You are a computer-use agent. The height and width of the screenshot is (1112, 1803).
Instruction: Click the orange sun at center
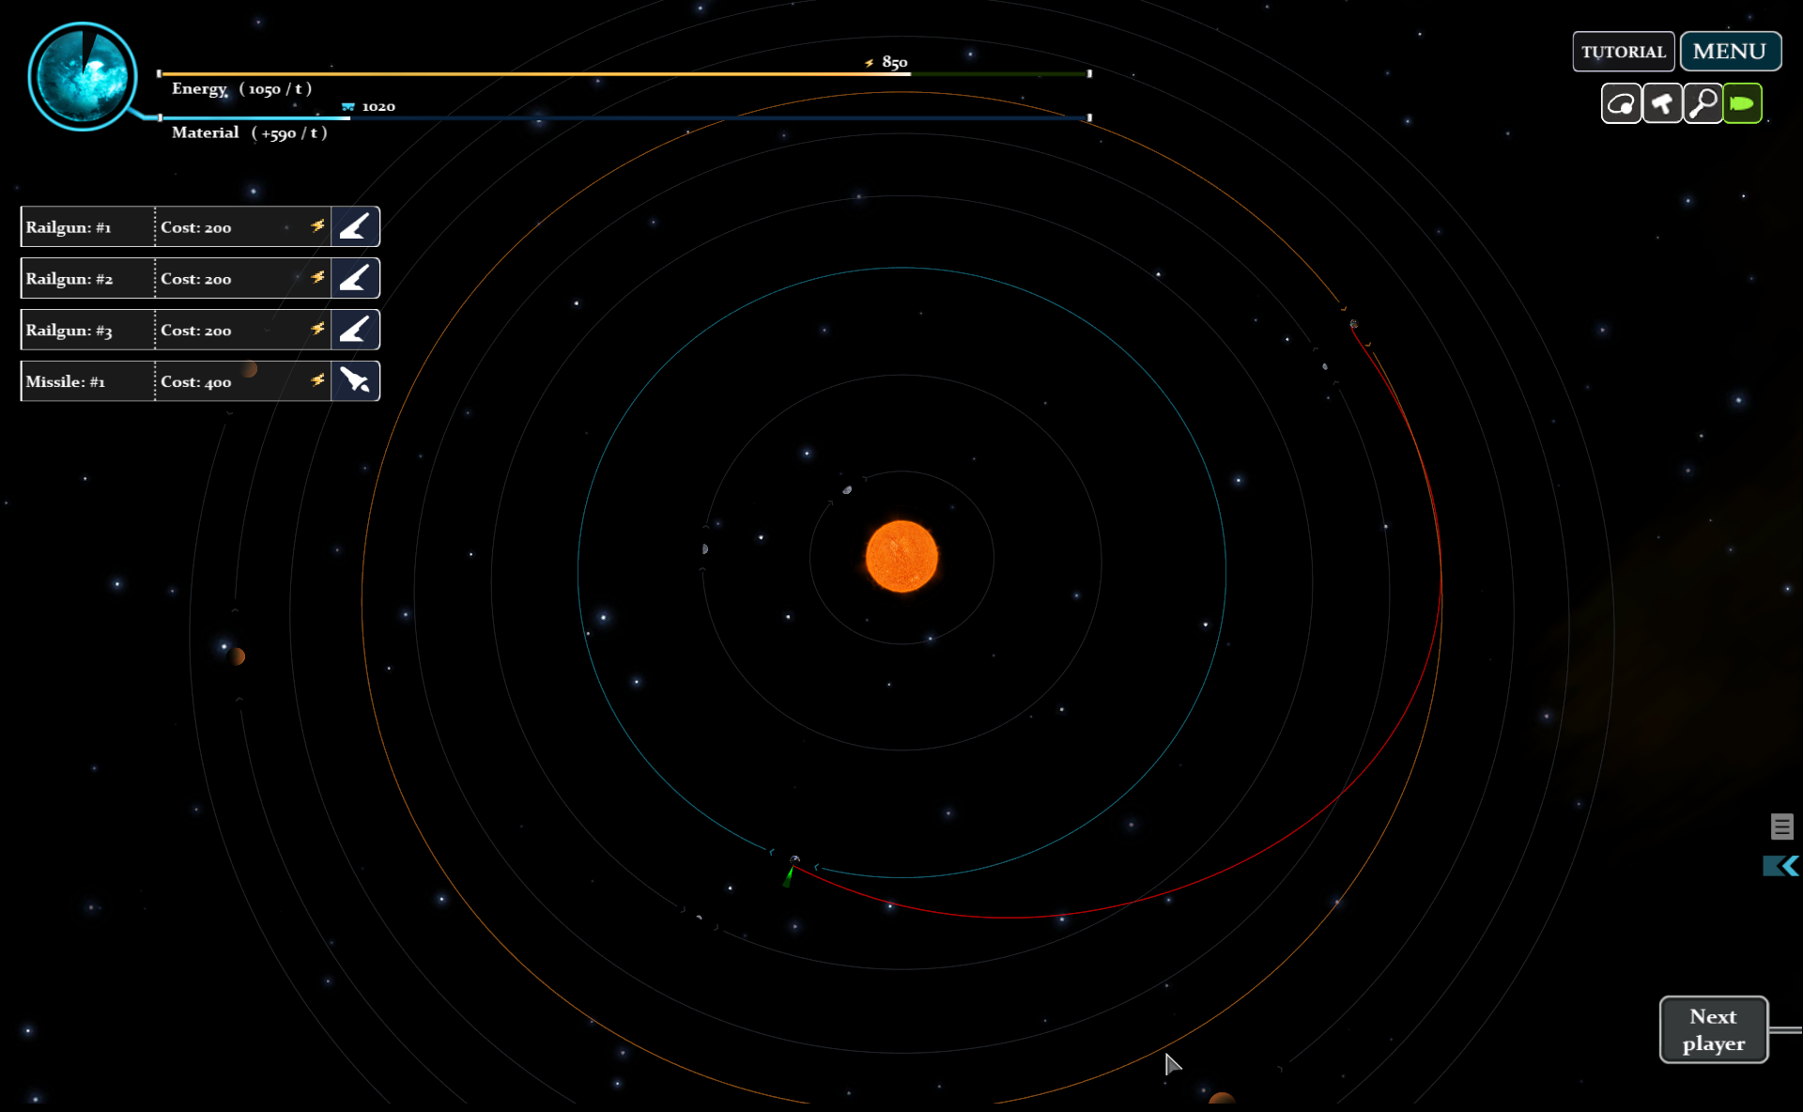(x=901, y=557)
